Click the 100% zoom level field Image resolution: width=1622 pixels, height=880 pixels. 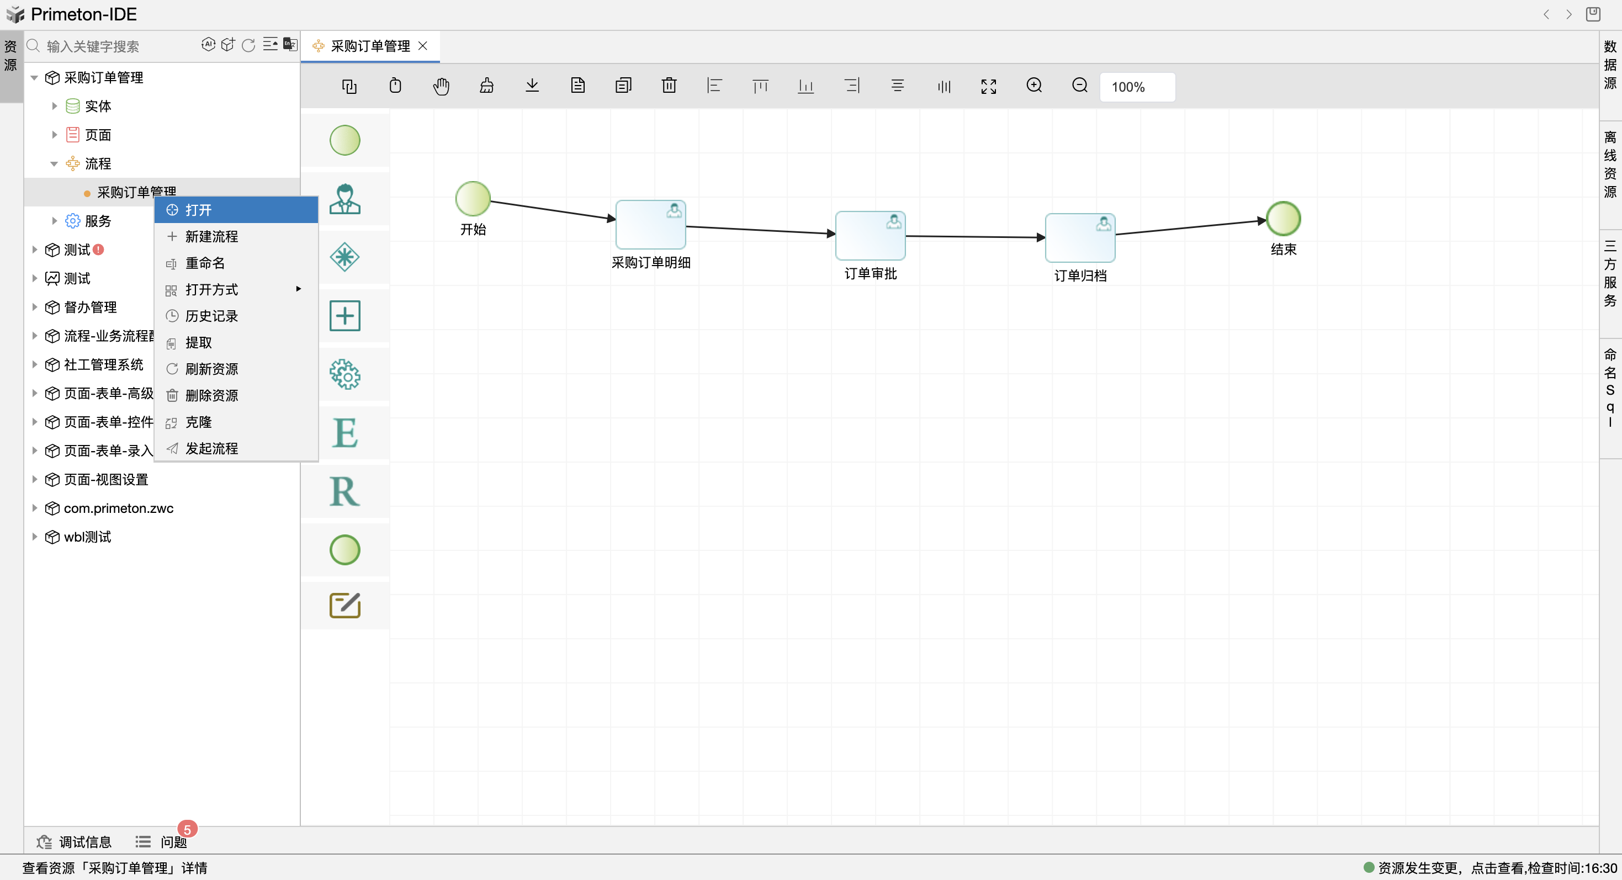click(1137, 87)
